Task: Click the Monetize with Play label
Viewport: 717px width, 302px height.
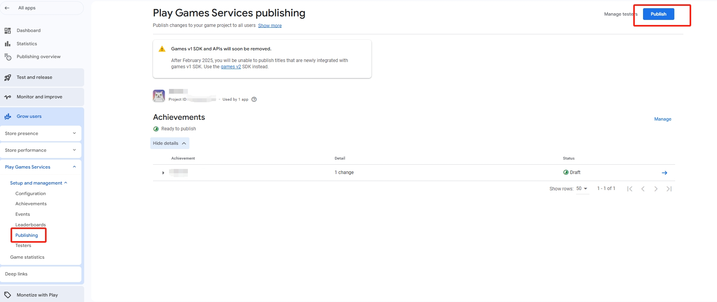Action: (37, 295)
